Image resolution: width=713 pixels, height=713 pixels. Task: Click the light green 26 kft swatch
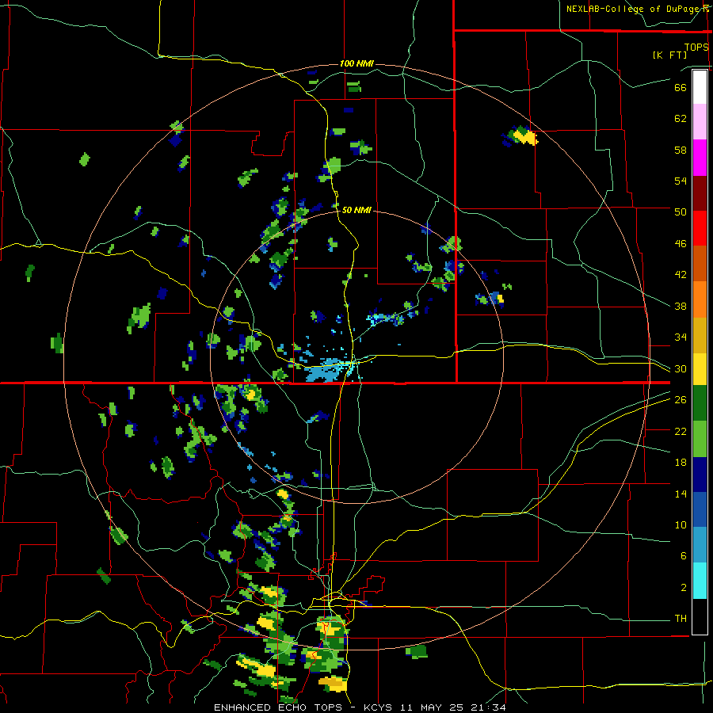pos(700,440)
